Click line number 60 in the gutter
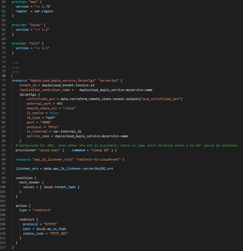This screenshot has height=251, width=243. [4, 2]
